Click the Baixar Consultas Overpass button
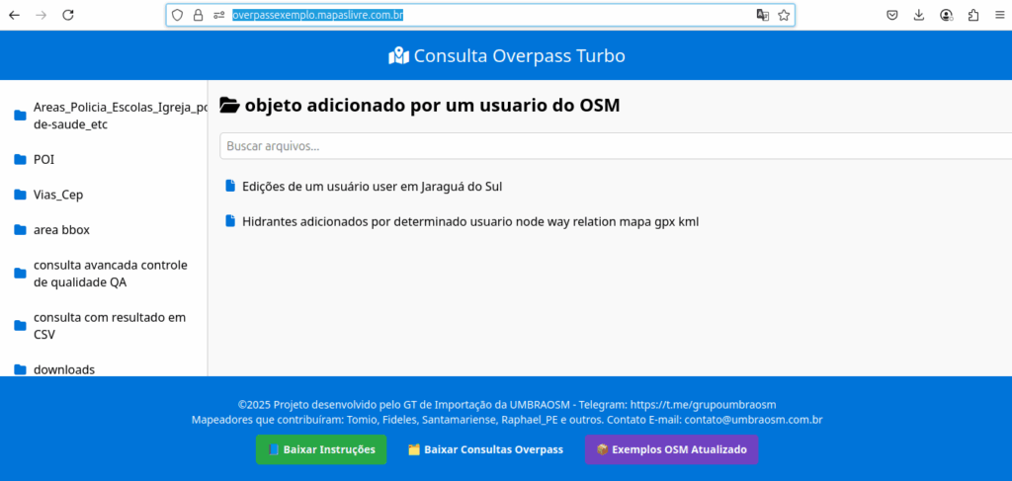 [485, 449]
